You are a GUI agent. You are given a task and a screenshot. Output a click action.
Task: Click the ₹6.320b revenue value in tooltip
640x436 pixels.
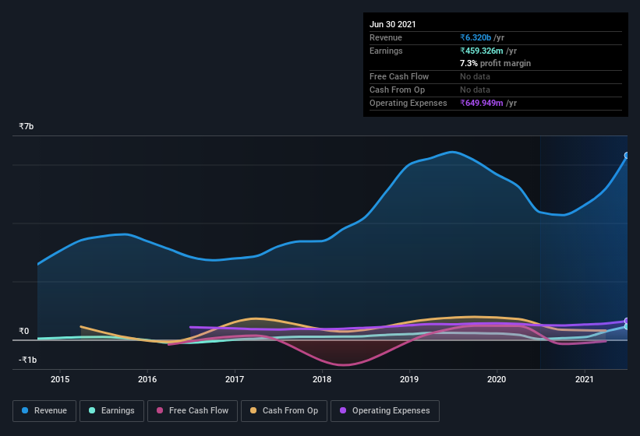point(476,37)
